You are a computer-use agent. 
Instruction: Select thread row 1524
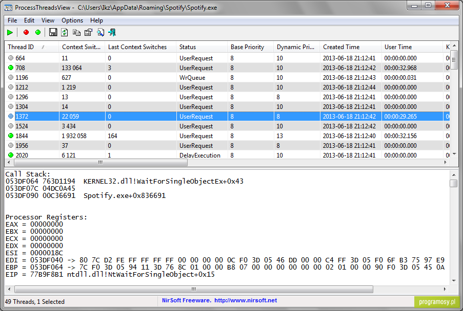[227, 126]
